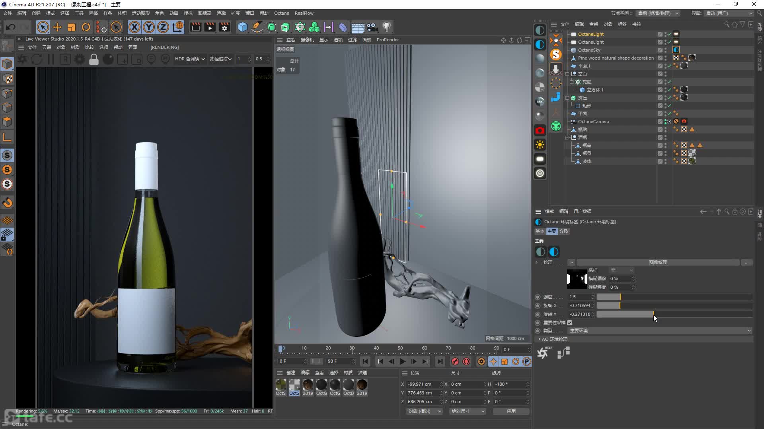Screen dimensions: 764x429
Task: Open the 路径追踪 kernel dropdown
Action: click(221, 59)
